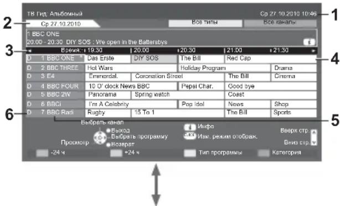The width and height of the screenshot is (340, 206).
Task: Select the Pepsi Char. programme
Action: [x=201, y=86]
